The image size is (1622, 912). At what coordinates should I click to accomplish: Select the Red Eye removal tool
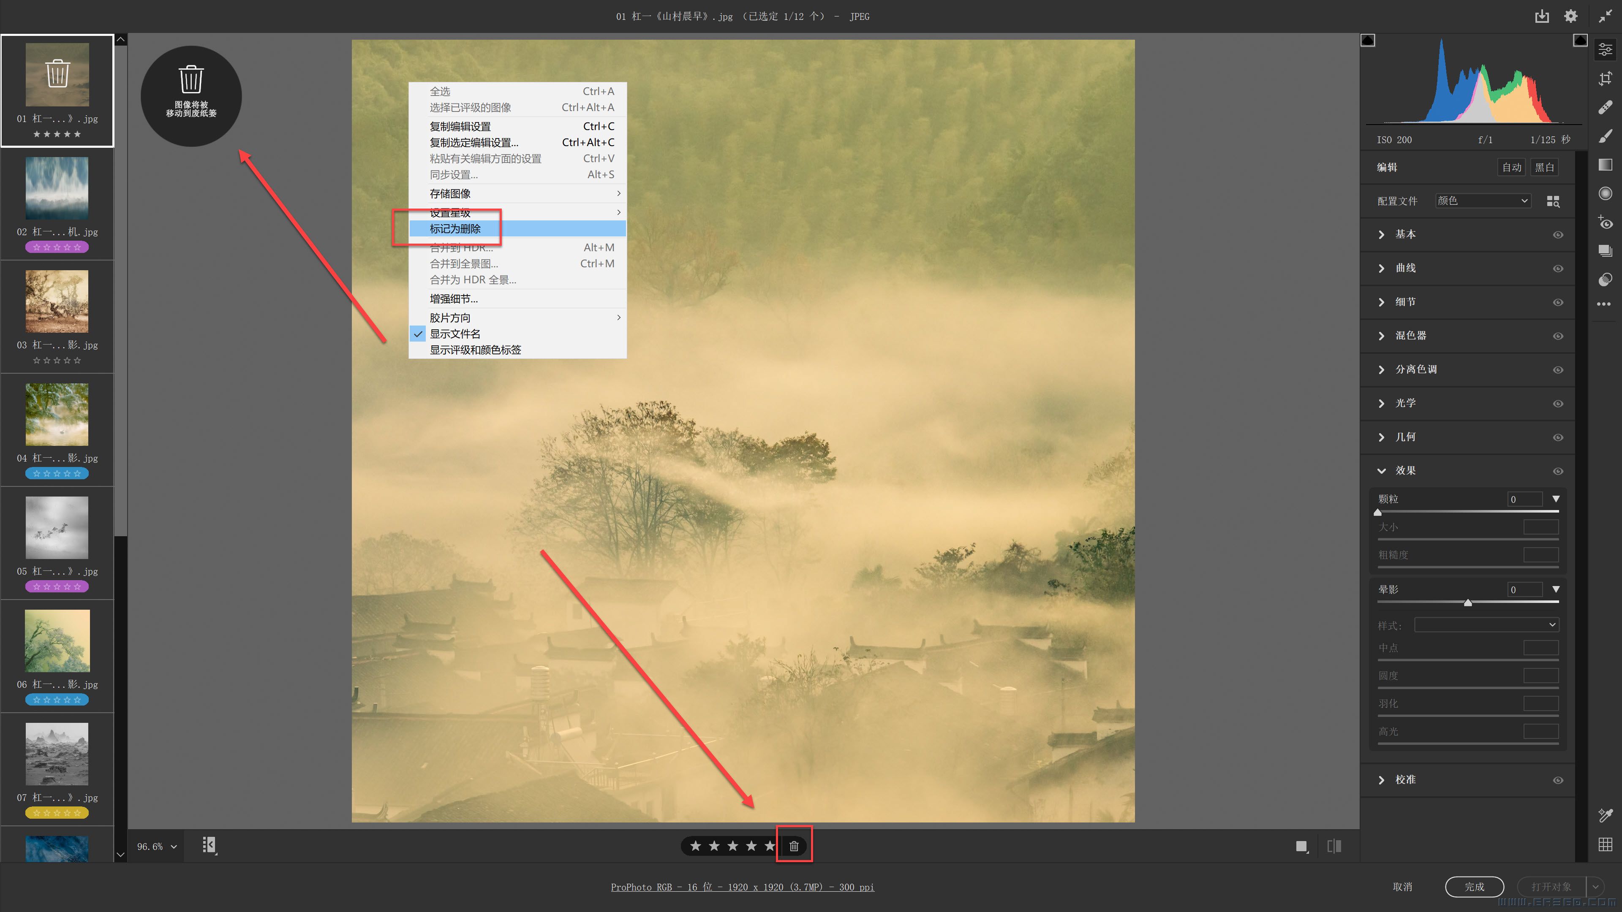[x=1605, y=222]
